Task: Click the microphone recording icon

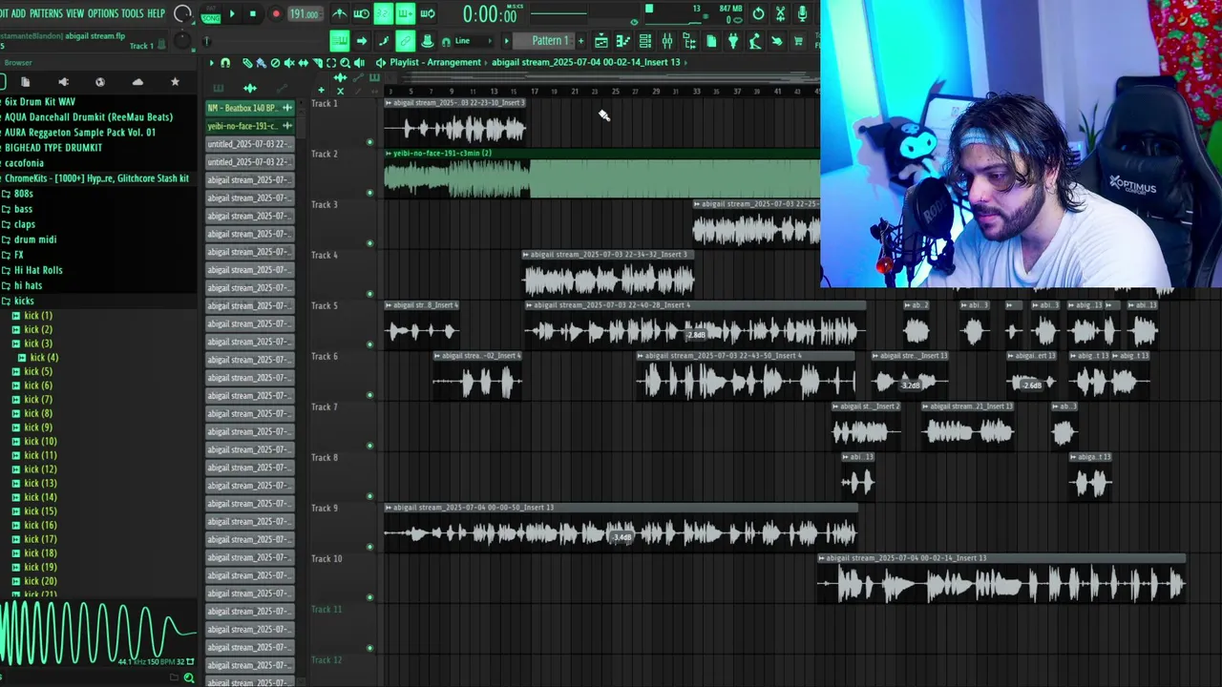Action: (802, 13)
